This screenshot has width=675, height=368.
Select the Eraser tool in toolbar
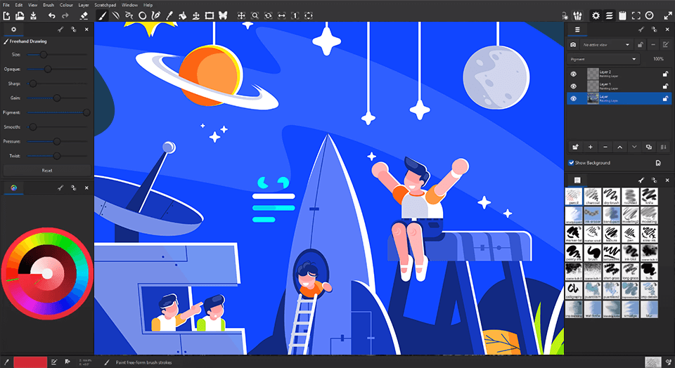(x=84, y=15)
